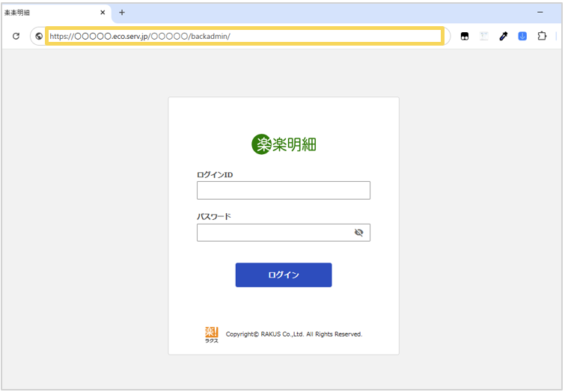Click the パスワード input field

(283, 233)
